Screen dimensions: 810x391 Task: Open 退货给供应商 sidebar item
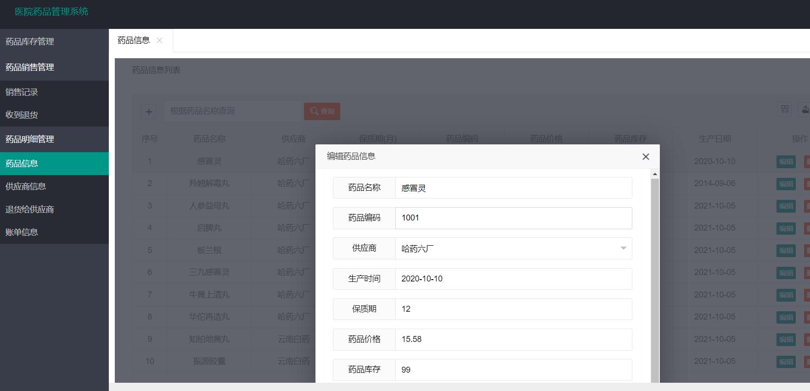54,209
